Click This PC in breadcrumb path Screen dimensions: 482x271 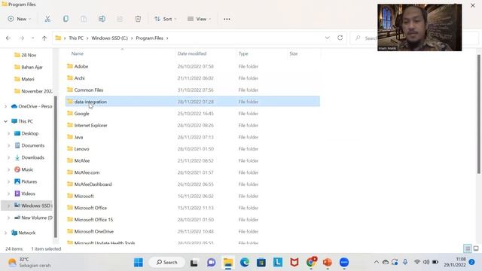pos(76,38)
